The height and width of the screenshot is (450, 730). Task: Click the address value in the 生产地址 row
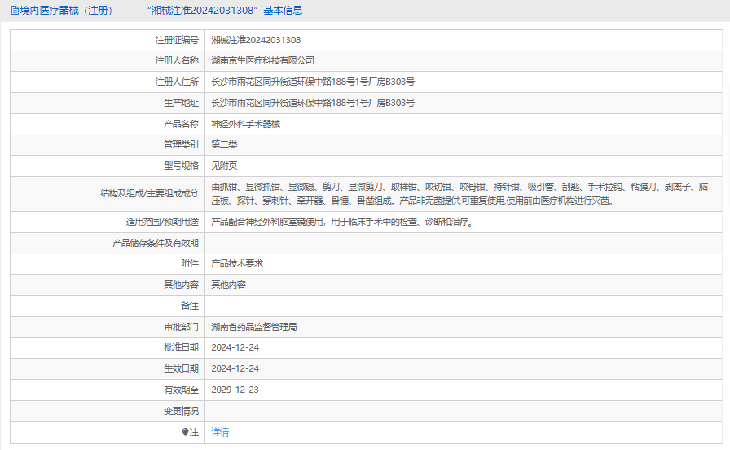[x=313, y=103]
